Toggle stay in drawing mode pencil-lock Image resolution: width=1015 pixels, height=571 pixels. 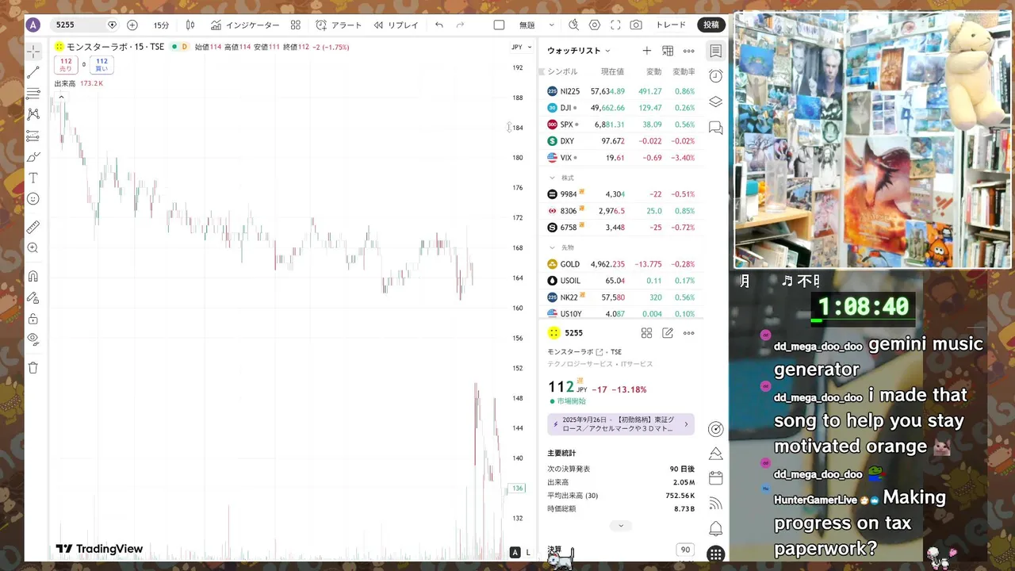(33, 298)
